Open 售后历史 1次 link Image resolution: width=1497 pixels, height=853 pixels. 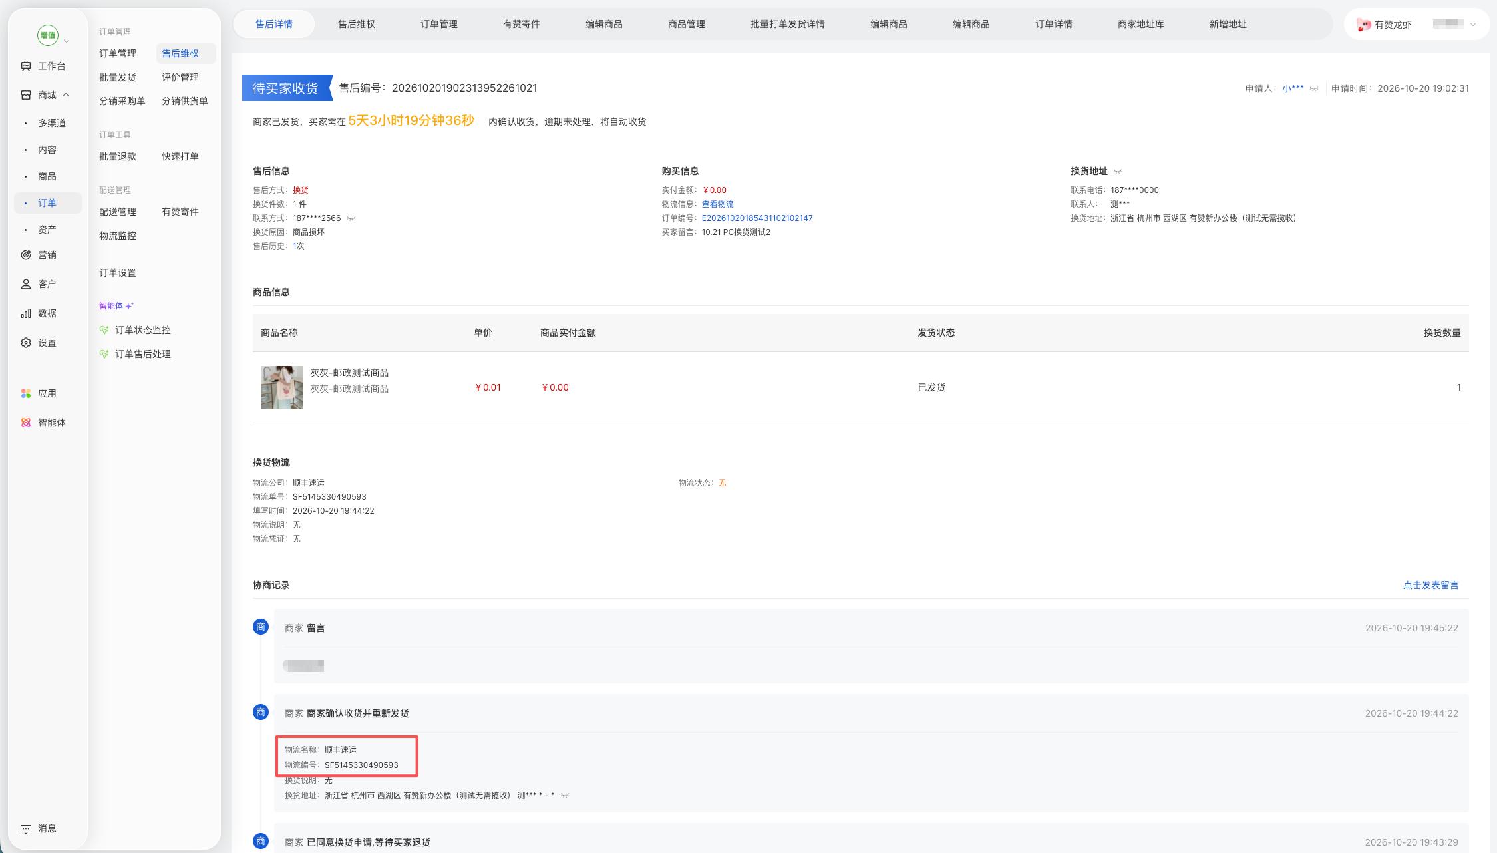click(x=299, y=246)
